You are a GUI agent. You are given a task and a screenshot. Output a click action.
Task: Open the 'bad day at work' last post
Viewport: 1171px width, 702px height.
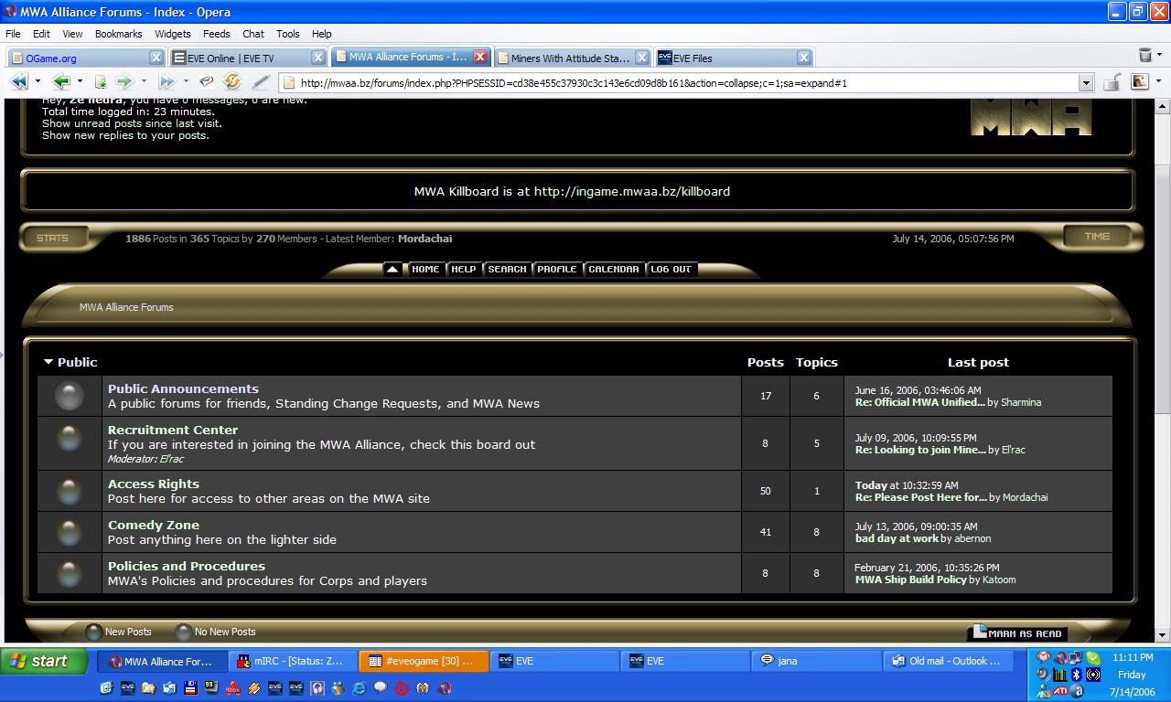click(x=897, y=538)
